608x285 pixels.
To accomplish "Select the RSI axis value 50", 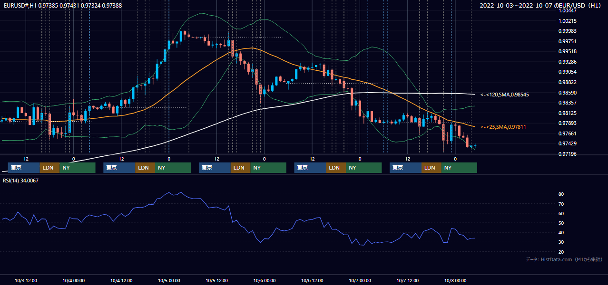I will [x=561, y=223].
